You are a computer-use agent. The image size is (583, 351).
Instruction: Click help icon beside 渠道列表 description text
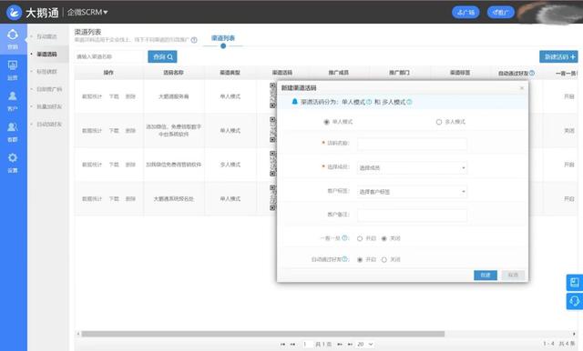click(194, 40)
